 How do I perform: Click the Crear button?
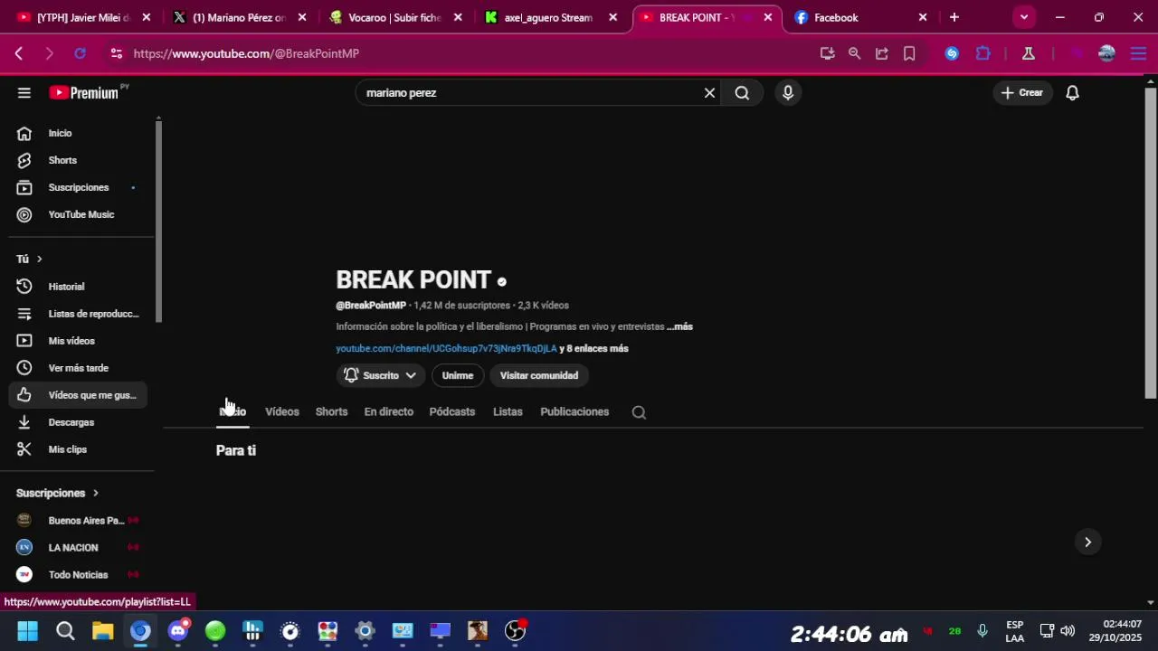click(1022, 92)
